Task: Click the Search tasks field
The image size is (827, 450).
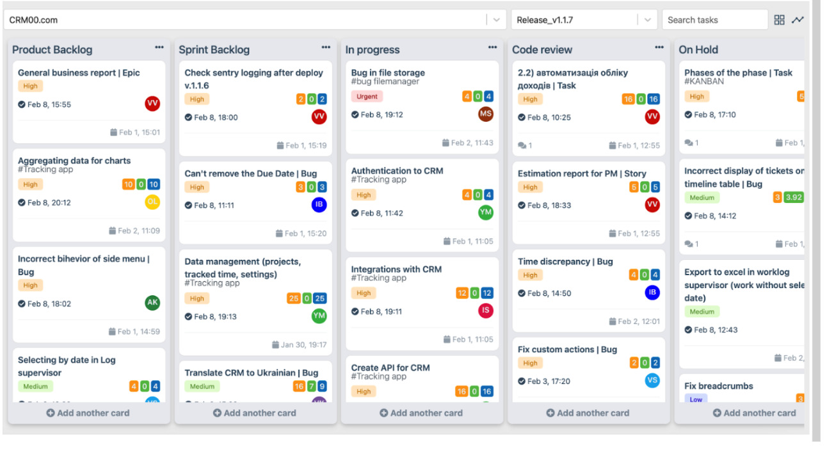Action: pyautogui.click(x=714, y=20)
